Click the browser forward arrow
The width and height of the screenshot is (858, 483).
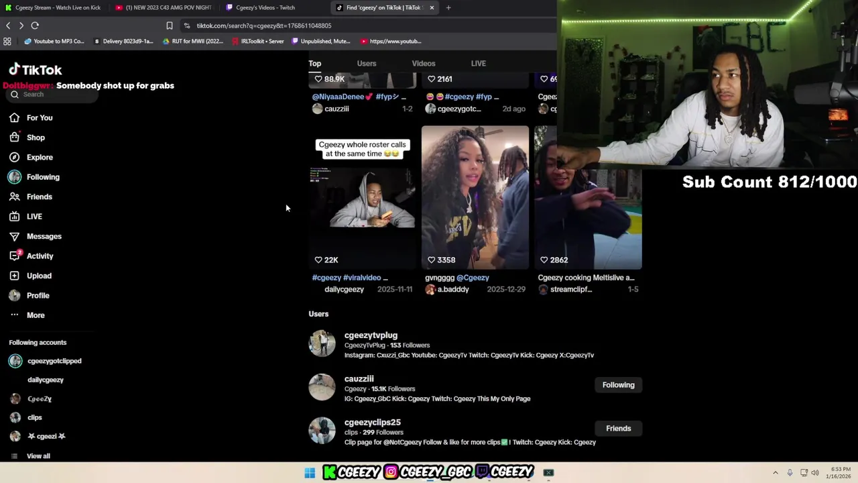(x=21, y=25)
